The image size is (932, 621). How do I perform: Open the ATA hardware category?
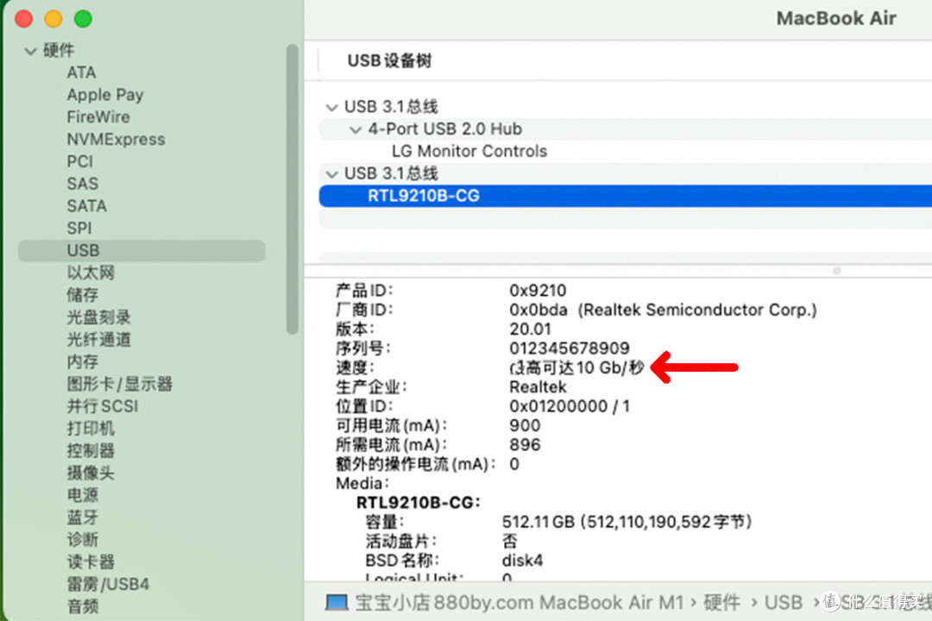tap(81, 72)
